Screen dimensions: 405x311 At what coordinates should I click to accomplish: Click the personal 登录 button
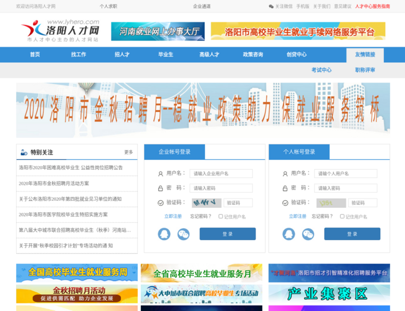pos(352,234)
